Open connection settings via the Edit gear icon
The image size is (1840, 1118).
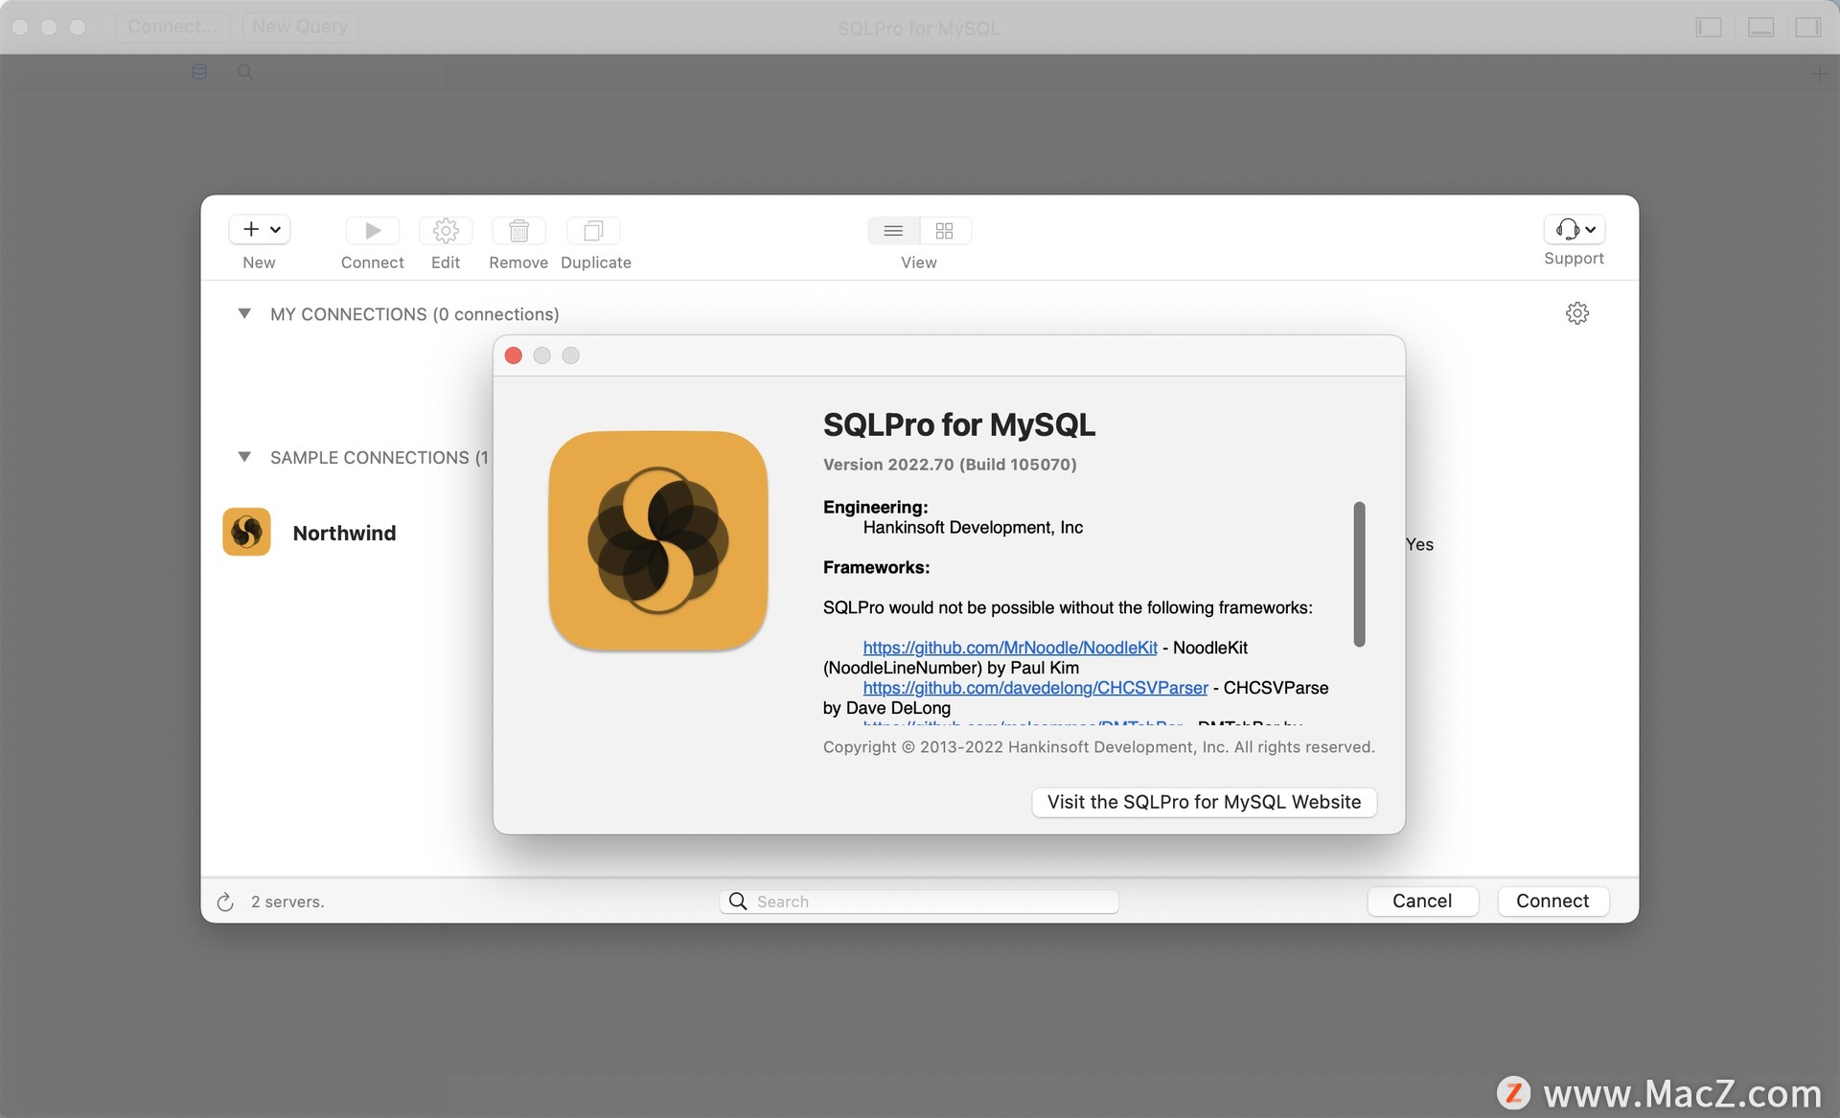click(446, 230)
